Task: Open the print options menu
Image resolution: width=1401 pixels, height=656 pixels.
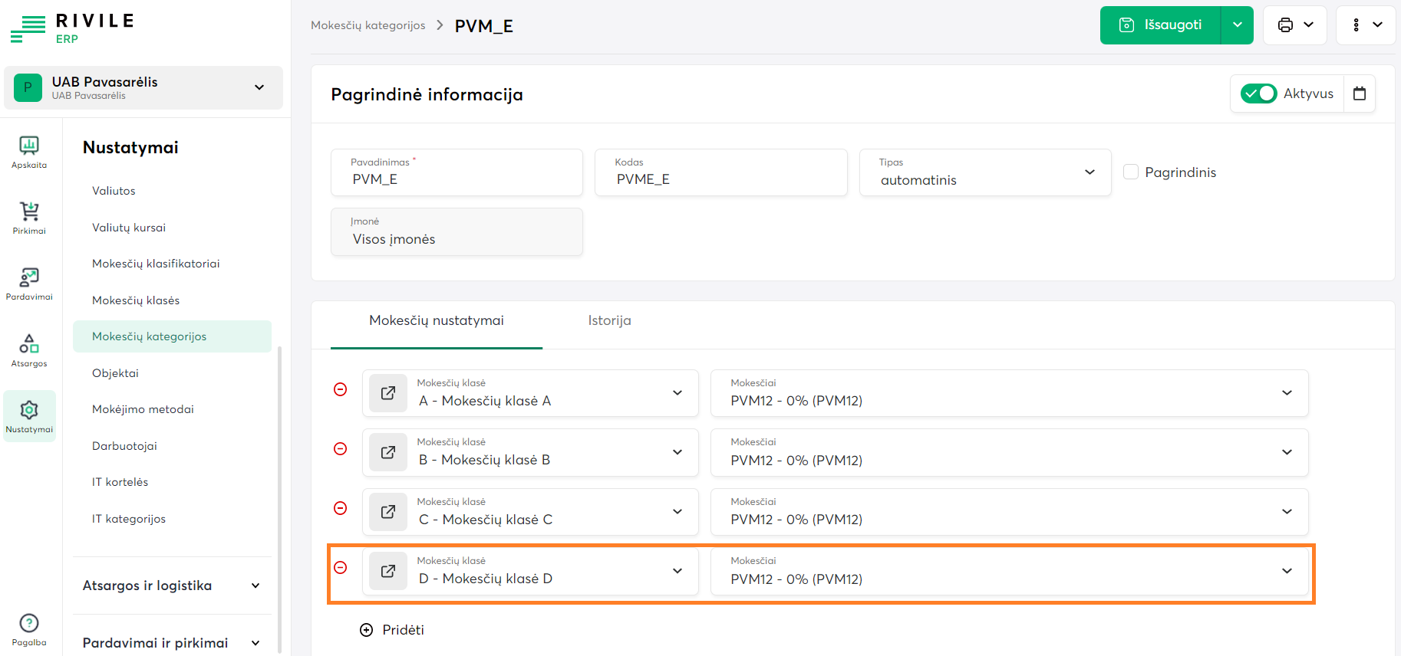Action: (1295, 25)
